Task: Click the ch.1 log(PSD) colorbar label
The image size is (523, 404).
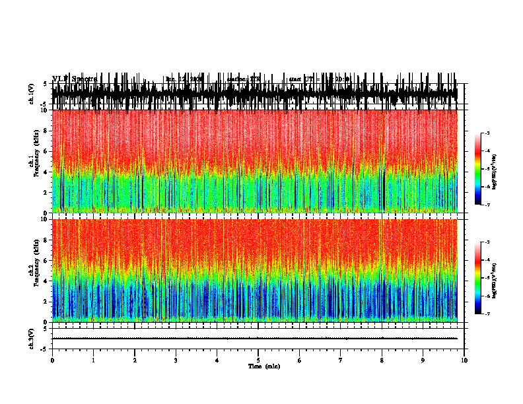Action: pyautogui.click(x=495, y=172)
